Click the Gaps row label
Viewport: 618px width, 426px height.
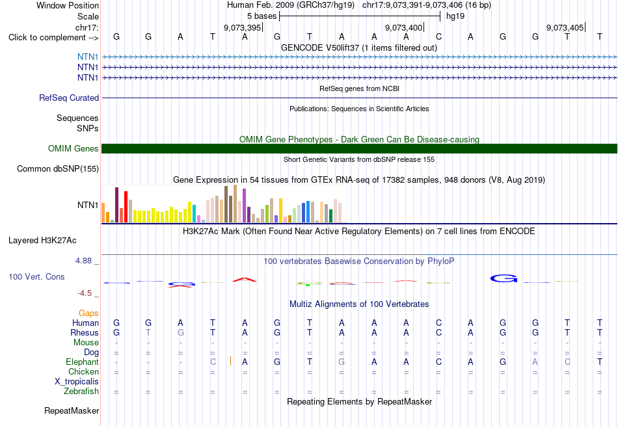[88, 313]
